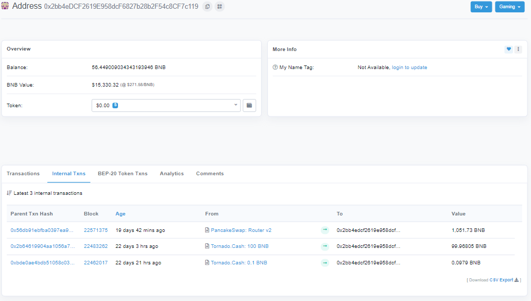Show the address QR code icon
This screenshot has width=531, height=301.
click(x=219, y=6)
